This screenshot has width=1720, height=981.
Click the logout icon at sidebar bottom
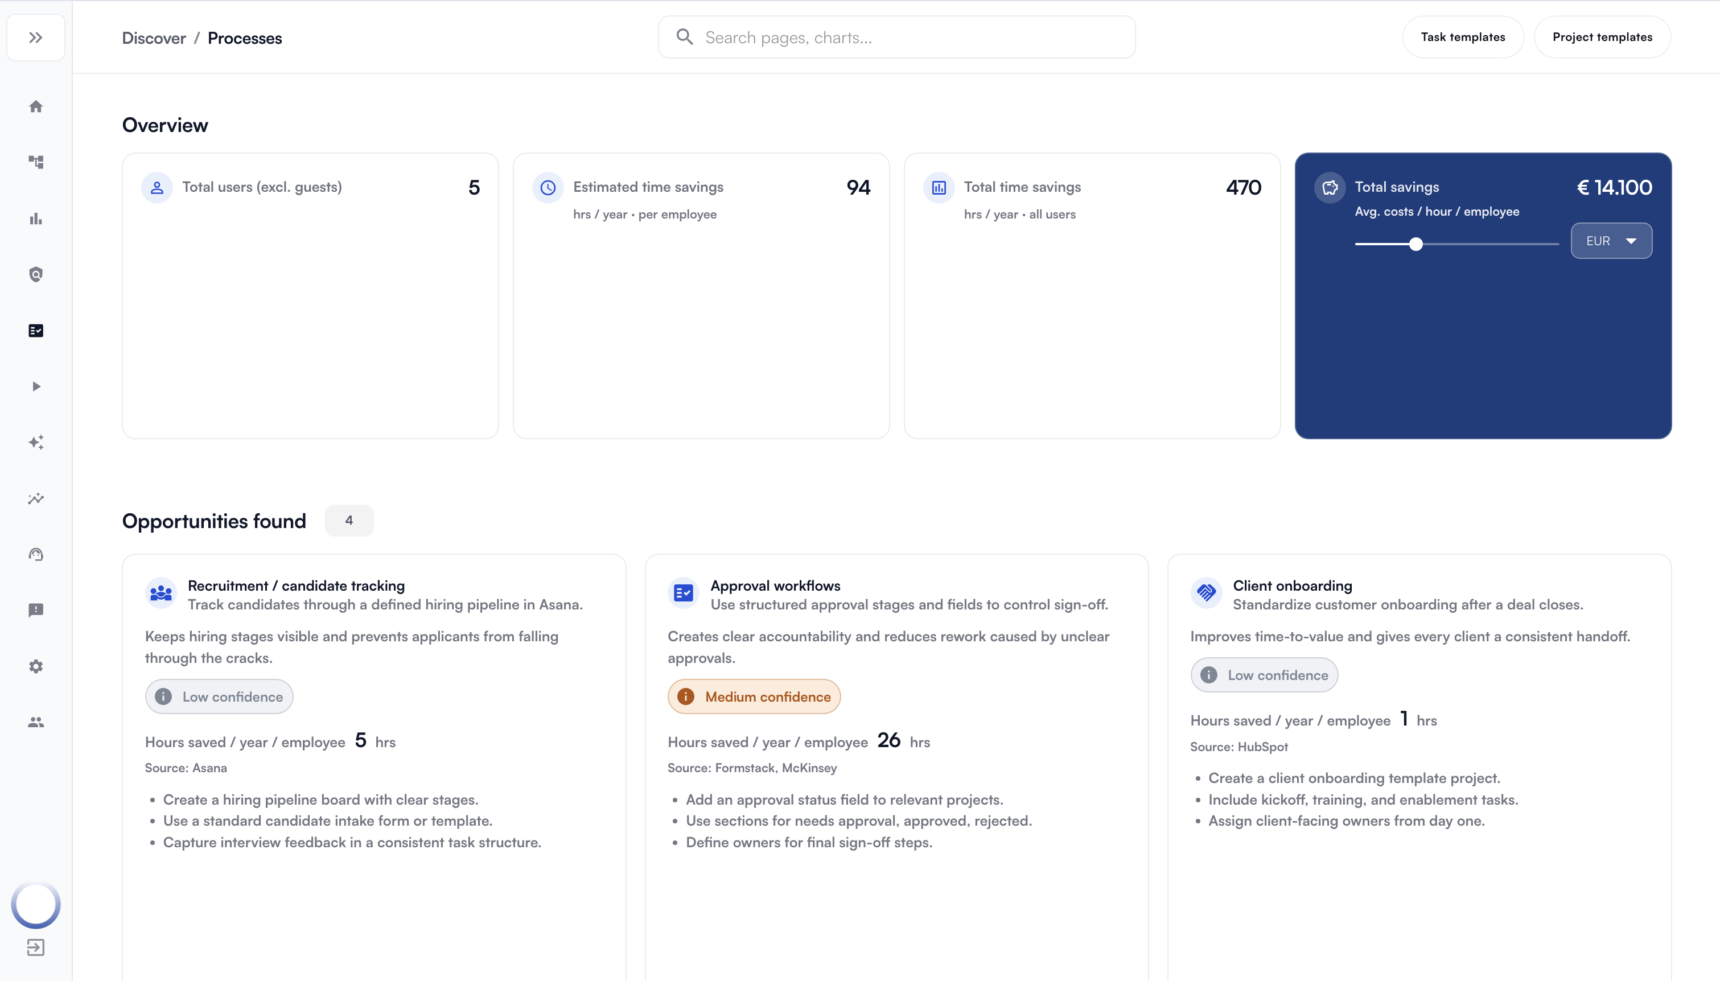pyautogui.click(x=36, y=947)
